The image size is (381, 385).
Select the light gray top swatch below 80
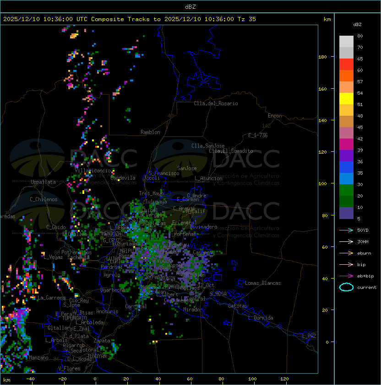point(346,42)
